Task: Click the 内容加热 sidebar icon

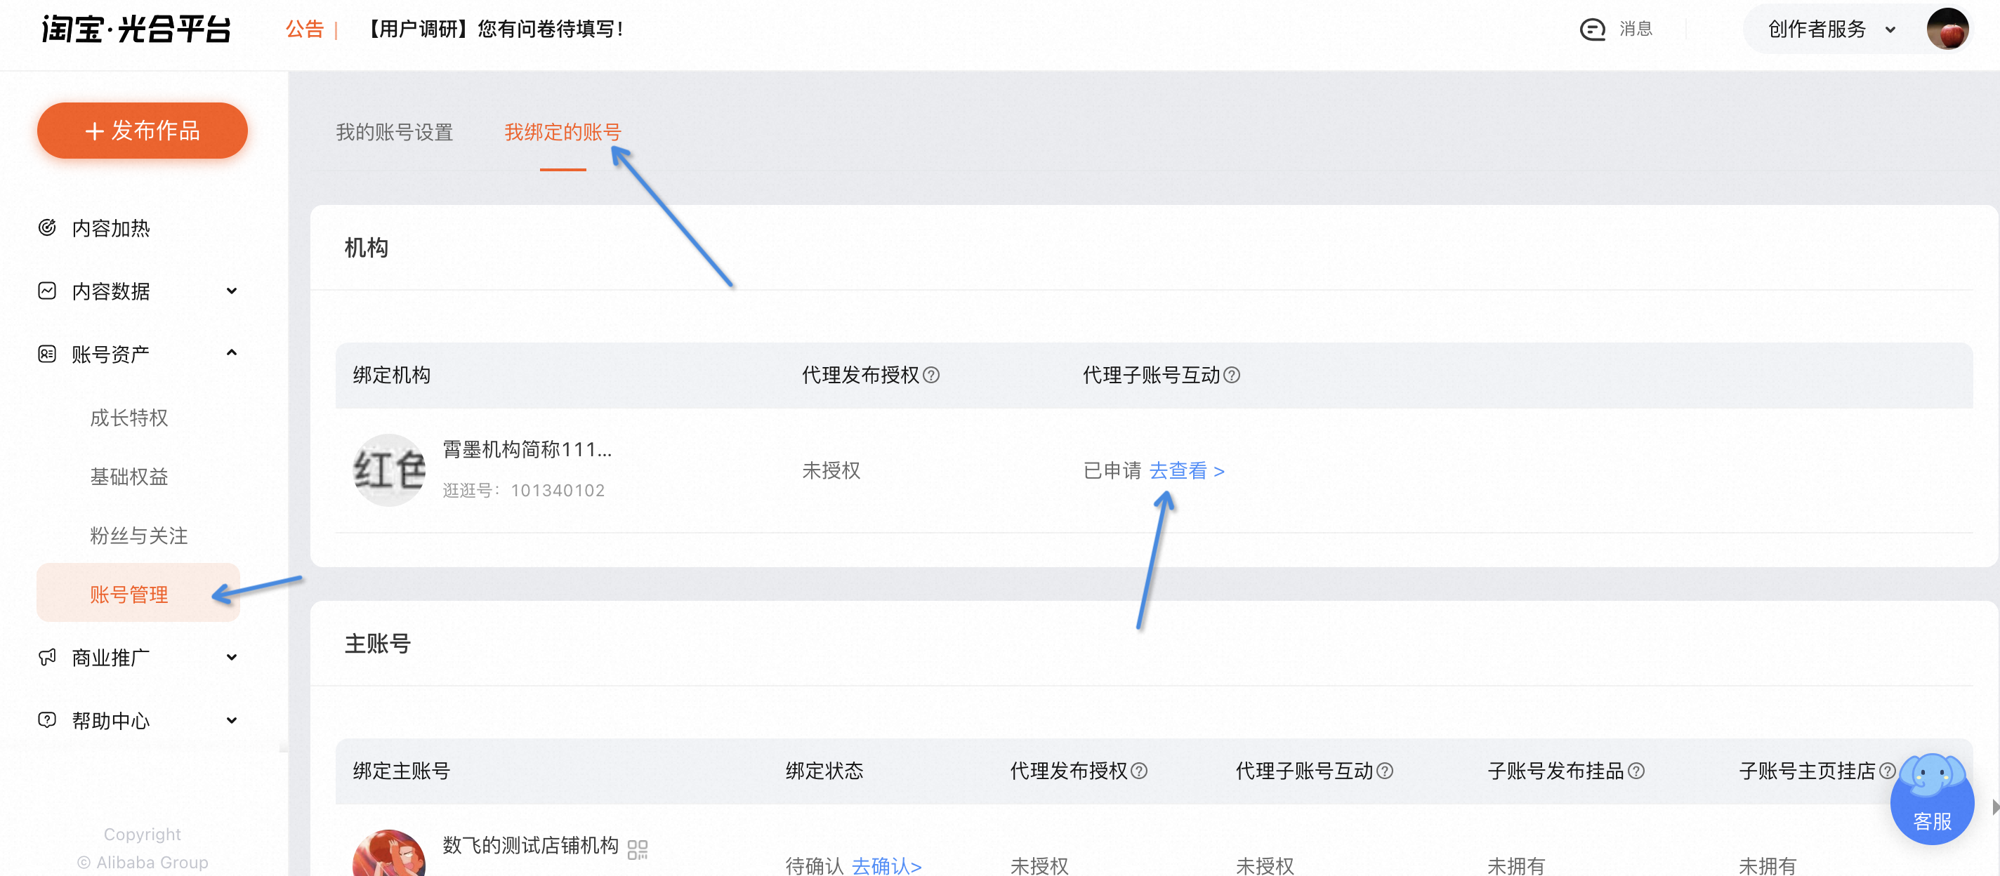Action: [x=47, y=227]
